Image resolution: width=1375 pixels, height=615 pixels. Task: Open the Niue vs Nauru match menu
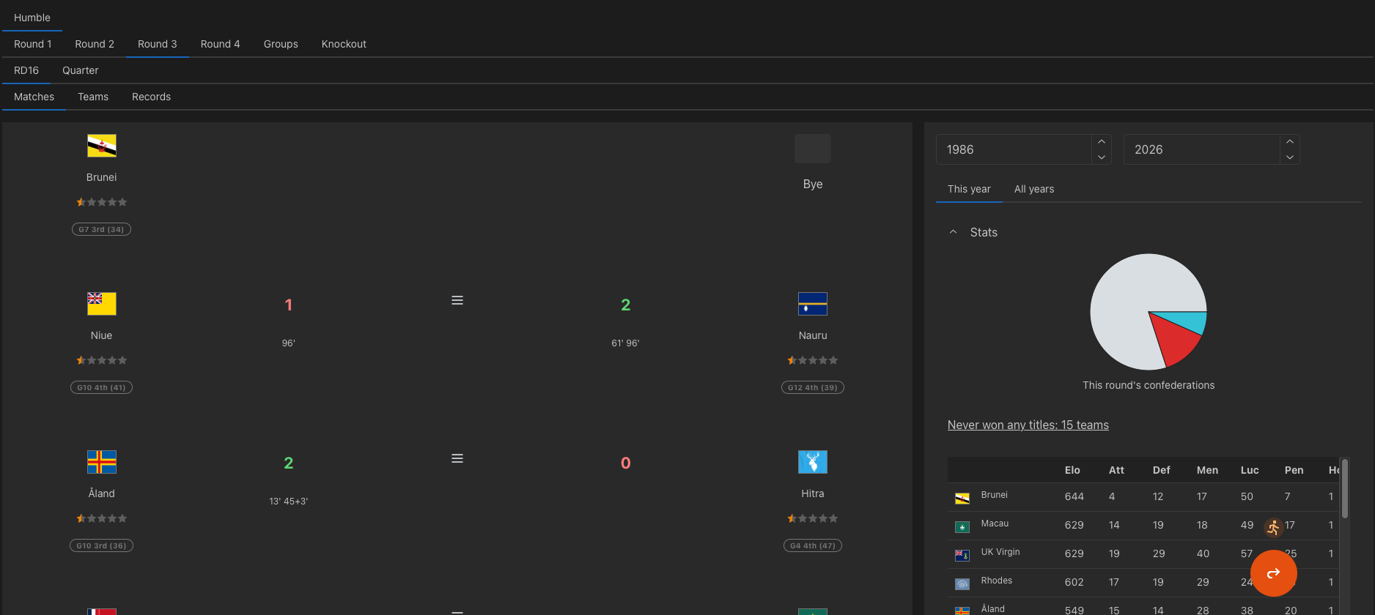click(457, 300)
